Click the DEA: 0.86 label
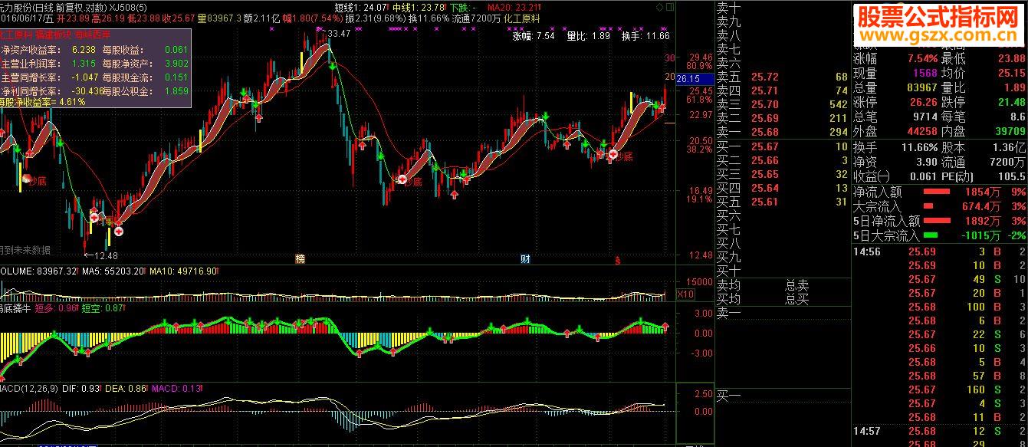This screenshot has height=447, width=1028. pyautogui.click(x=124, y=389)
